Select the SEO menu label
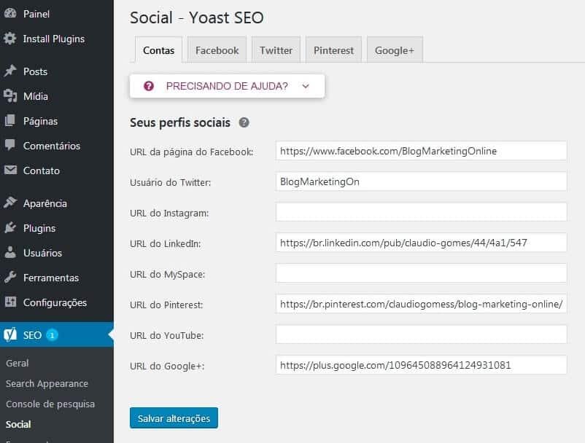 32,335
